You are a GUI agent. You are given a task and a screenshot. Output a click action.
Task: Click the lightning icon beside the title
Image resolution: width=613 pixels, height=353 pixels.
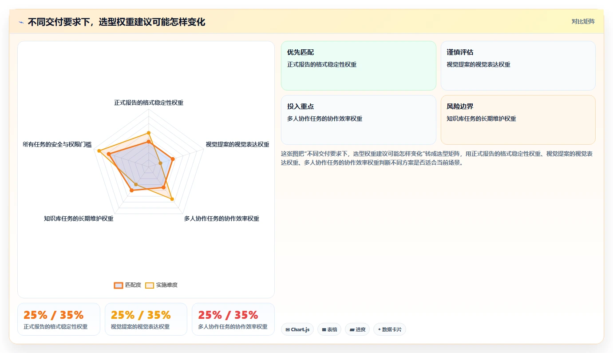[21, 22]
